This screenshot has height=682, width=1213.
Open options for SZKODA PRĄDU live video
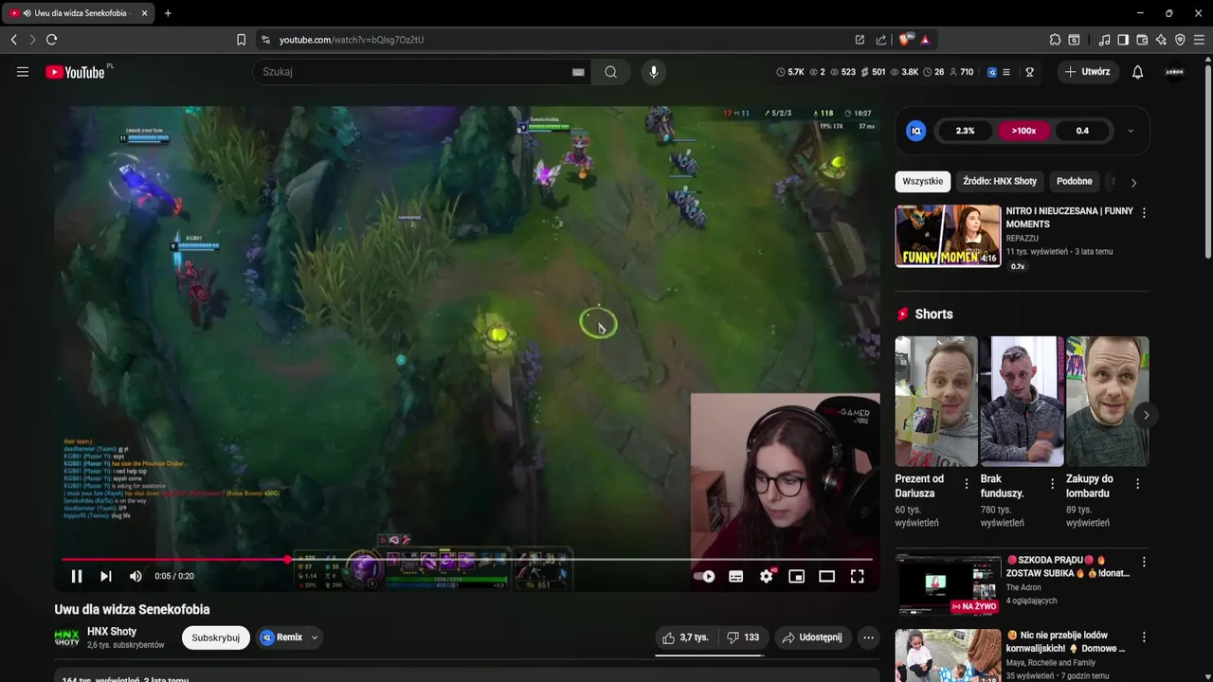click(1144, 562)
